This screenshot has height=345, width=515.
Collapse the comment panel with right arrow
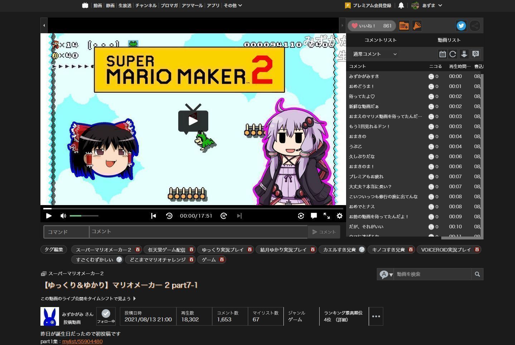pos(342,25)
